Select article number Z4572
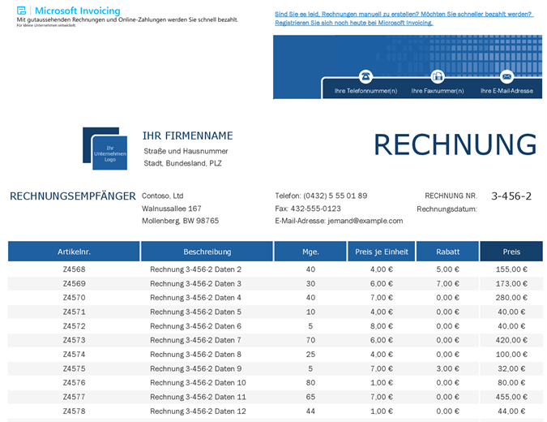Viewport: 547px width, 422px height. (74, 326)
